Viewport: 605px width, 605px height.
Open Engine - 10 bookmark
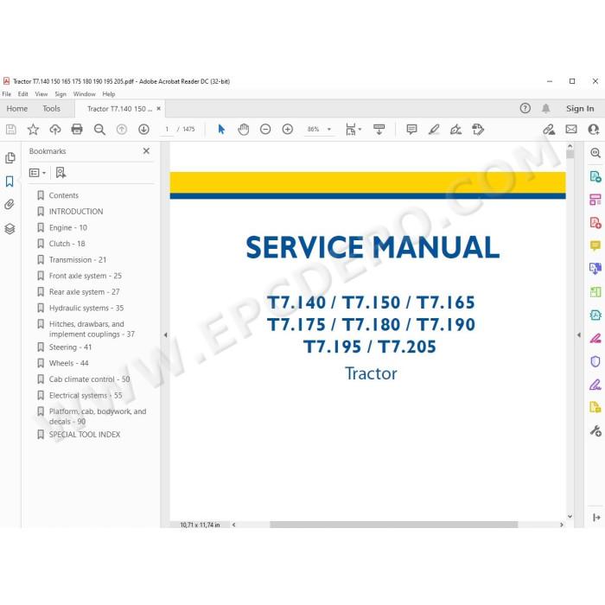point(68,227)
